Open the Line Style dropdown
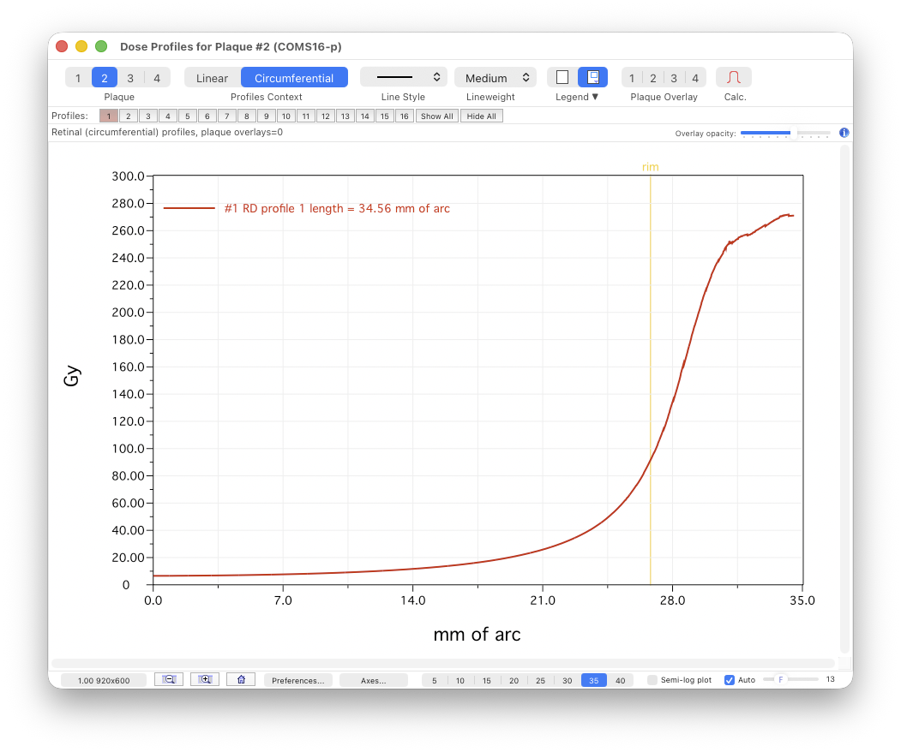This screenshot has height=752, width=901. (x=404, y=77)
